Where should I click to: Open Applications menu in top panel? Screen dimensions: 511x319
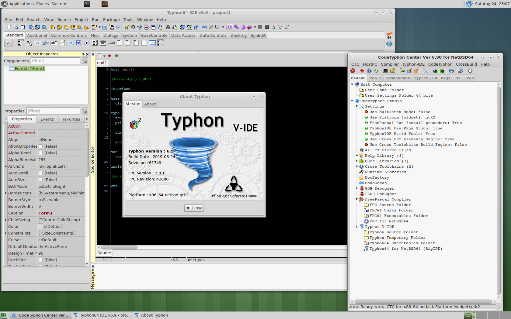(x=21, y=4)
